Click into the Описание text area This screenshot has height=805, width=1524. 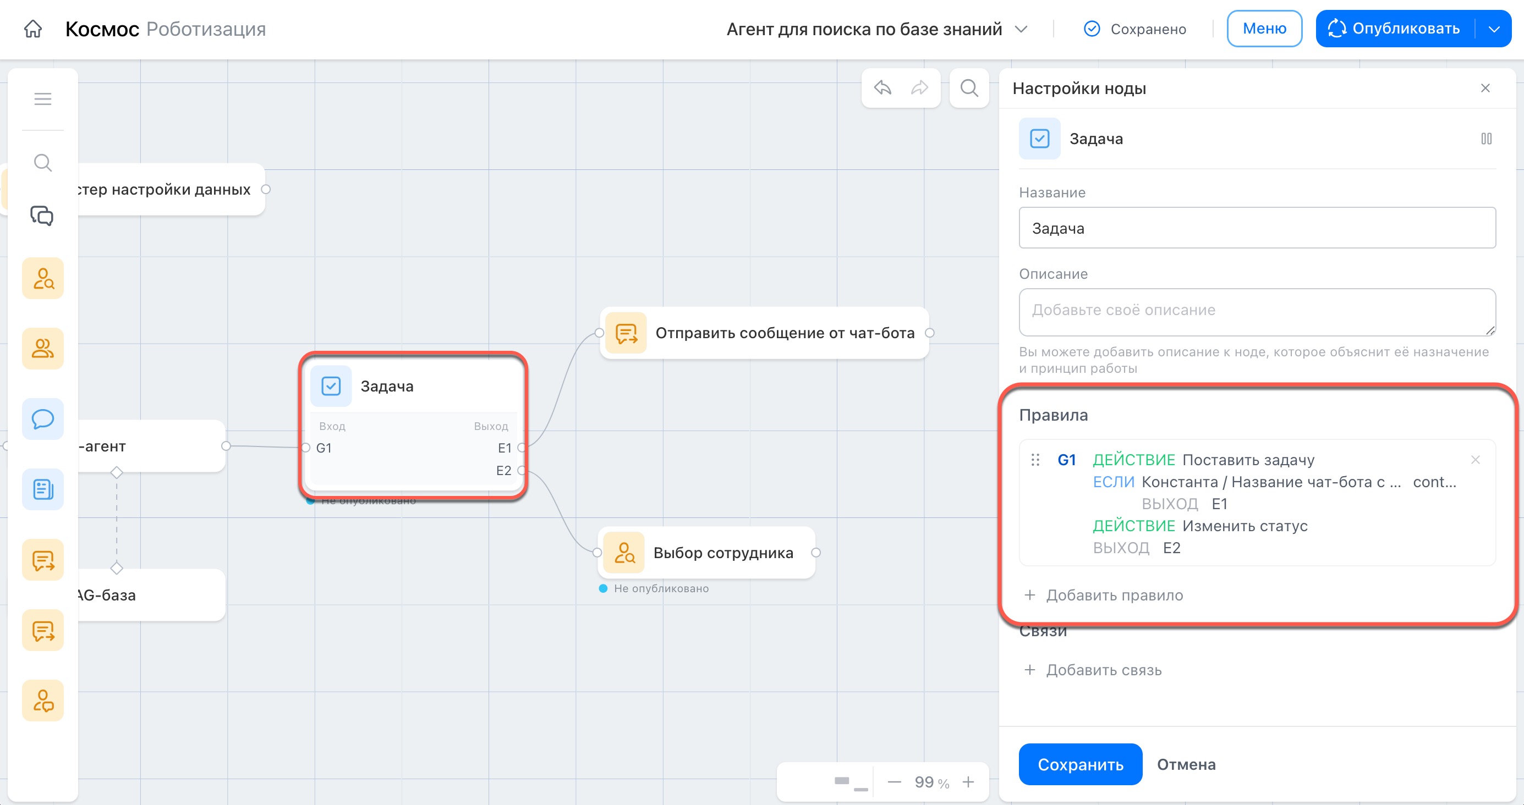point(1257,312)
